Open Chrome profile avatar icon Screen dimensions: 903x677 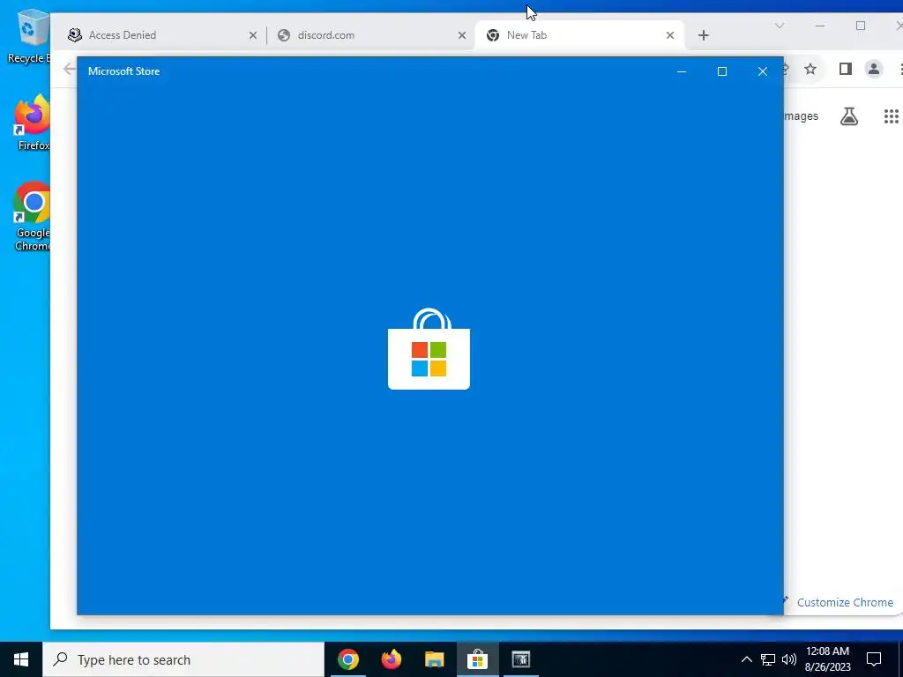click(x=874, y=69)
